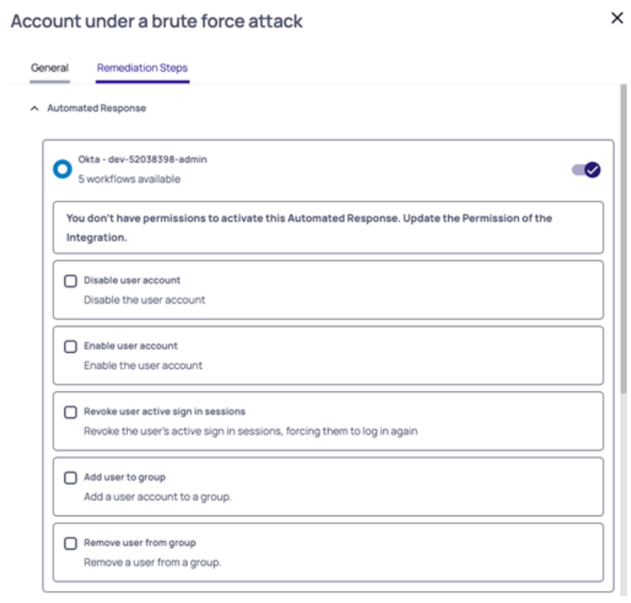Viewport: 631px width, 603px height.
Task: Click the Add a user account to a group description
Action: [x=157, y=496]
